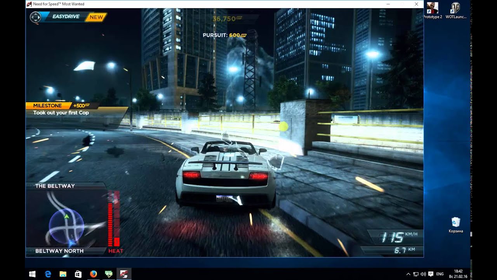
Task: Close the Need for Speed window
Action: pyautogui.click(x=416, y=4)
